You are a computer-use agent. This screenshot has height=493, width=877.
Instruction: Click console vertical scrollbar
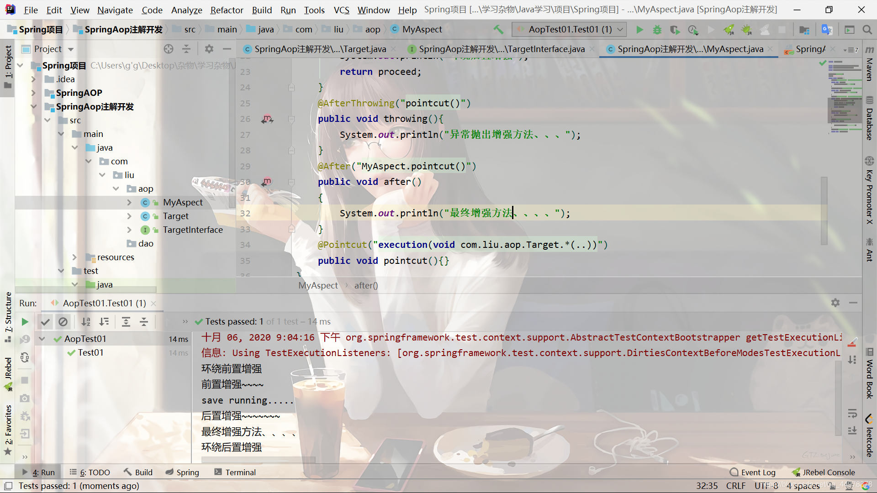point(838,399)
